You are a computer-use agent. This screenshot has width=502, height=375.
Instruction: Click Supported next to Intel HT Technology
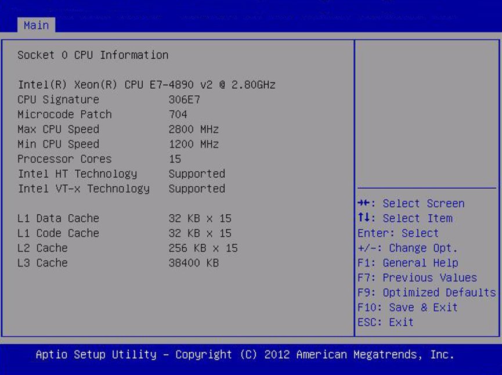click(197, 174)
